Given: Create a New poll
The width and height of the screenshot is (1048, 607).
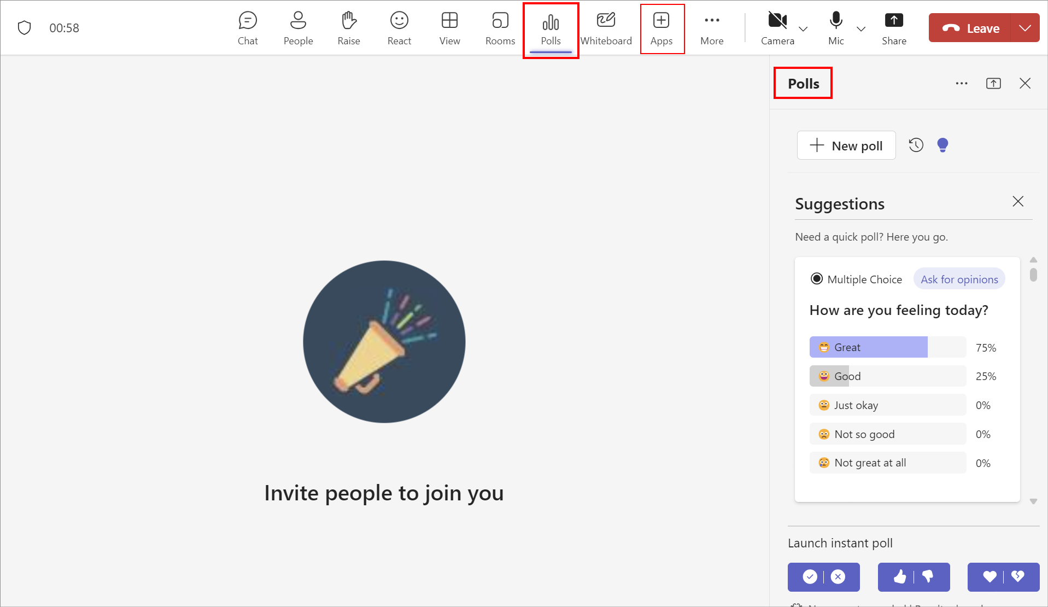Looking at the screenshot, I should tap(846, 145).
